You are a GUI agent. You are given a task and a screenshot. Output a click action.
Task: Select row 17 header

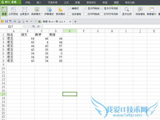pos(3,94)
